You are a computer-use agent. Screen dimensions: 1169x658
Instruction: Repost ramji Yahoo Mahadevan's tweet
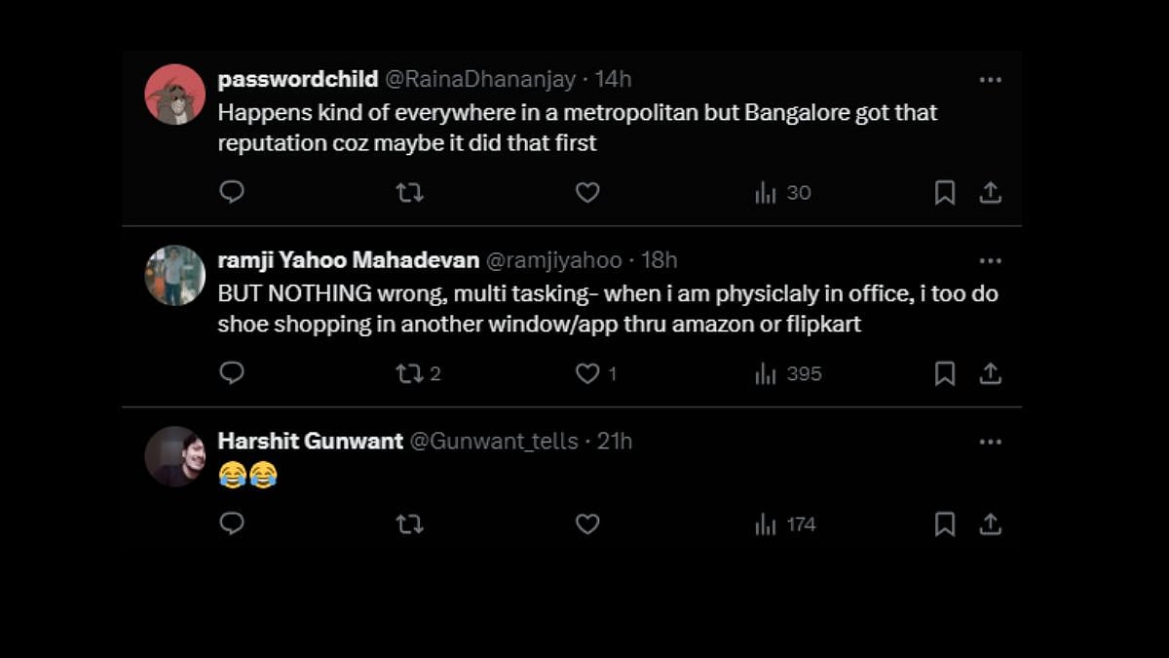pyautogui.click(x=410, y=373)
